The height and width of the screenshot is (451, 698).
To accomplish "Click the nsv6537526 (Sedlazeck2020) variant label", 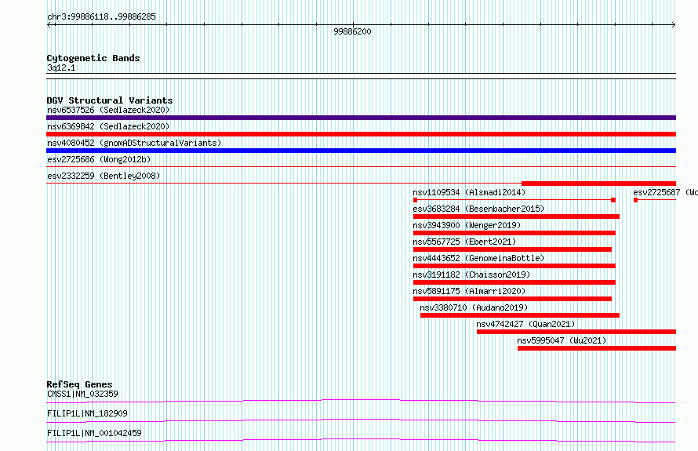I will point(108,110).
